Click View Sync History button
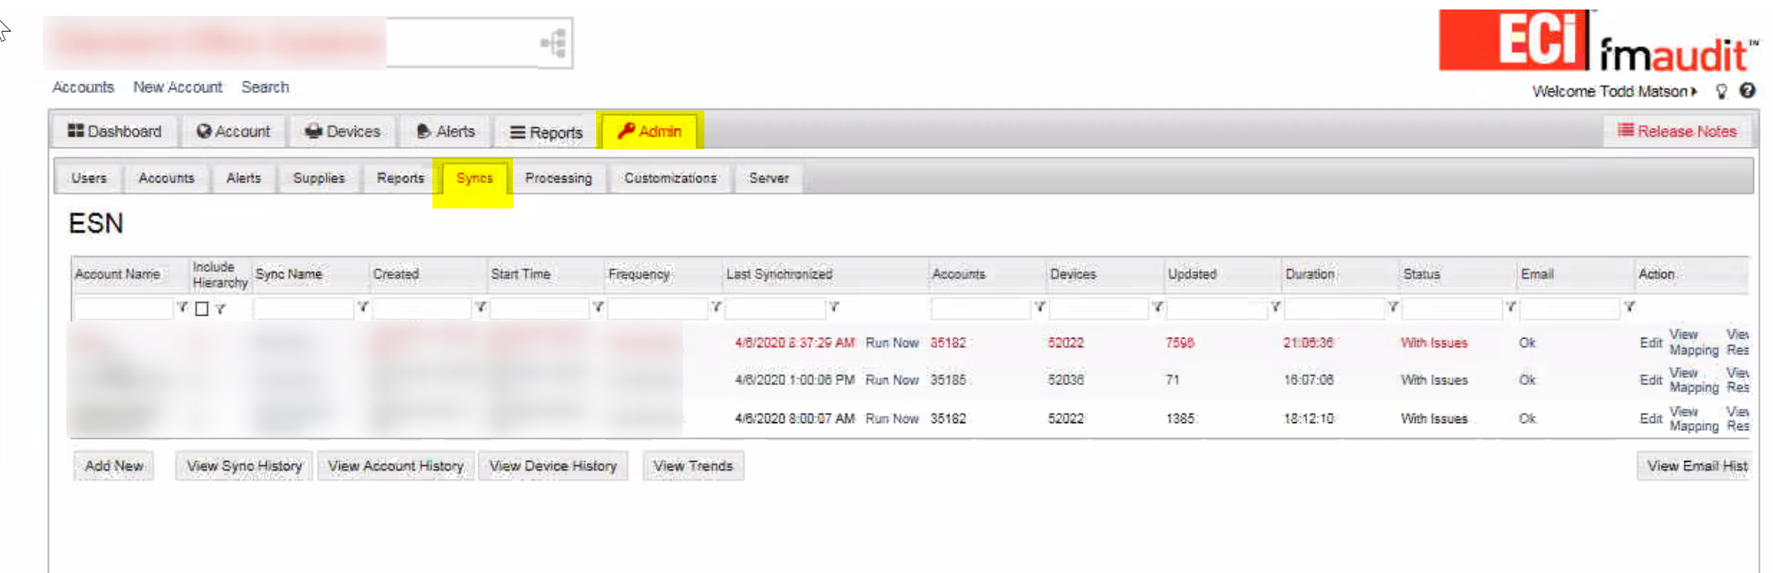This screenshot has width=1773, height=573. pyautogui.click(x=244, y=466)
